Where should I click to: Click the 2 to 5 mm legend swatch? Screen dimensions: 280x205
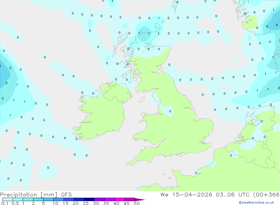point(38,199)
